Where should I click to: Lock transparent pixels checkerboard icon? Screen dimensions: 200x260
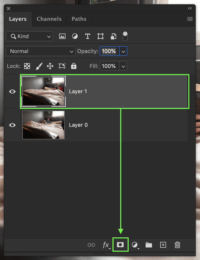pos(27,66)
